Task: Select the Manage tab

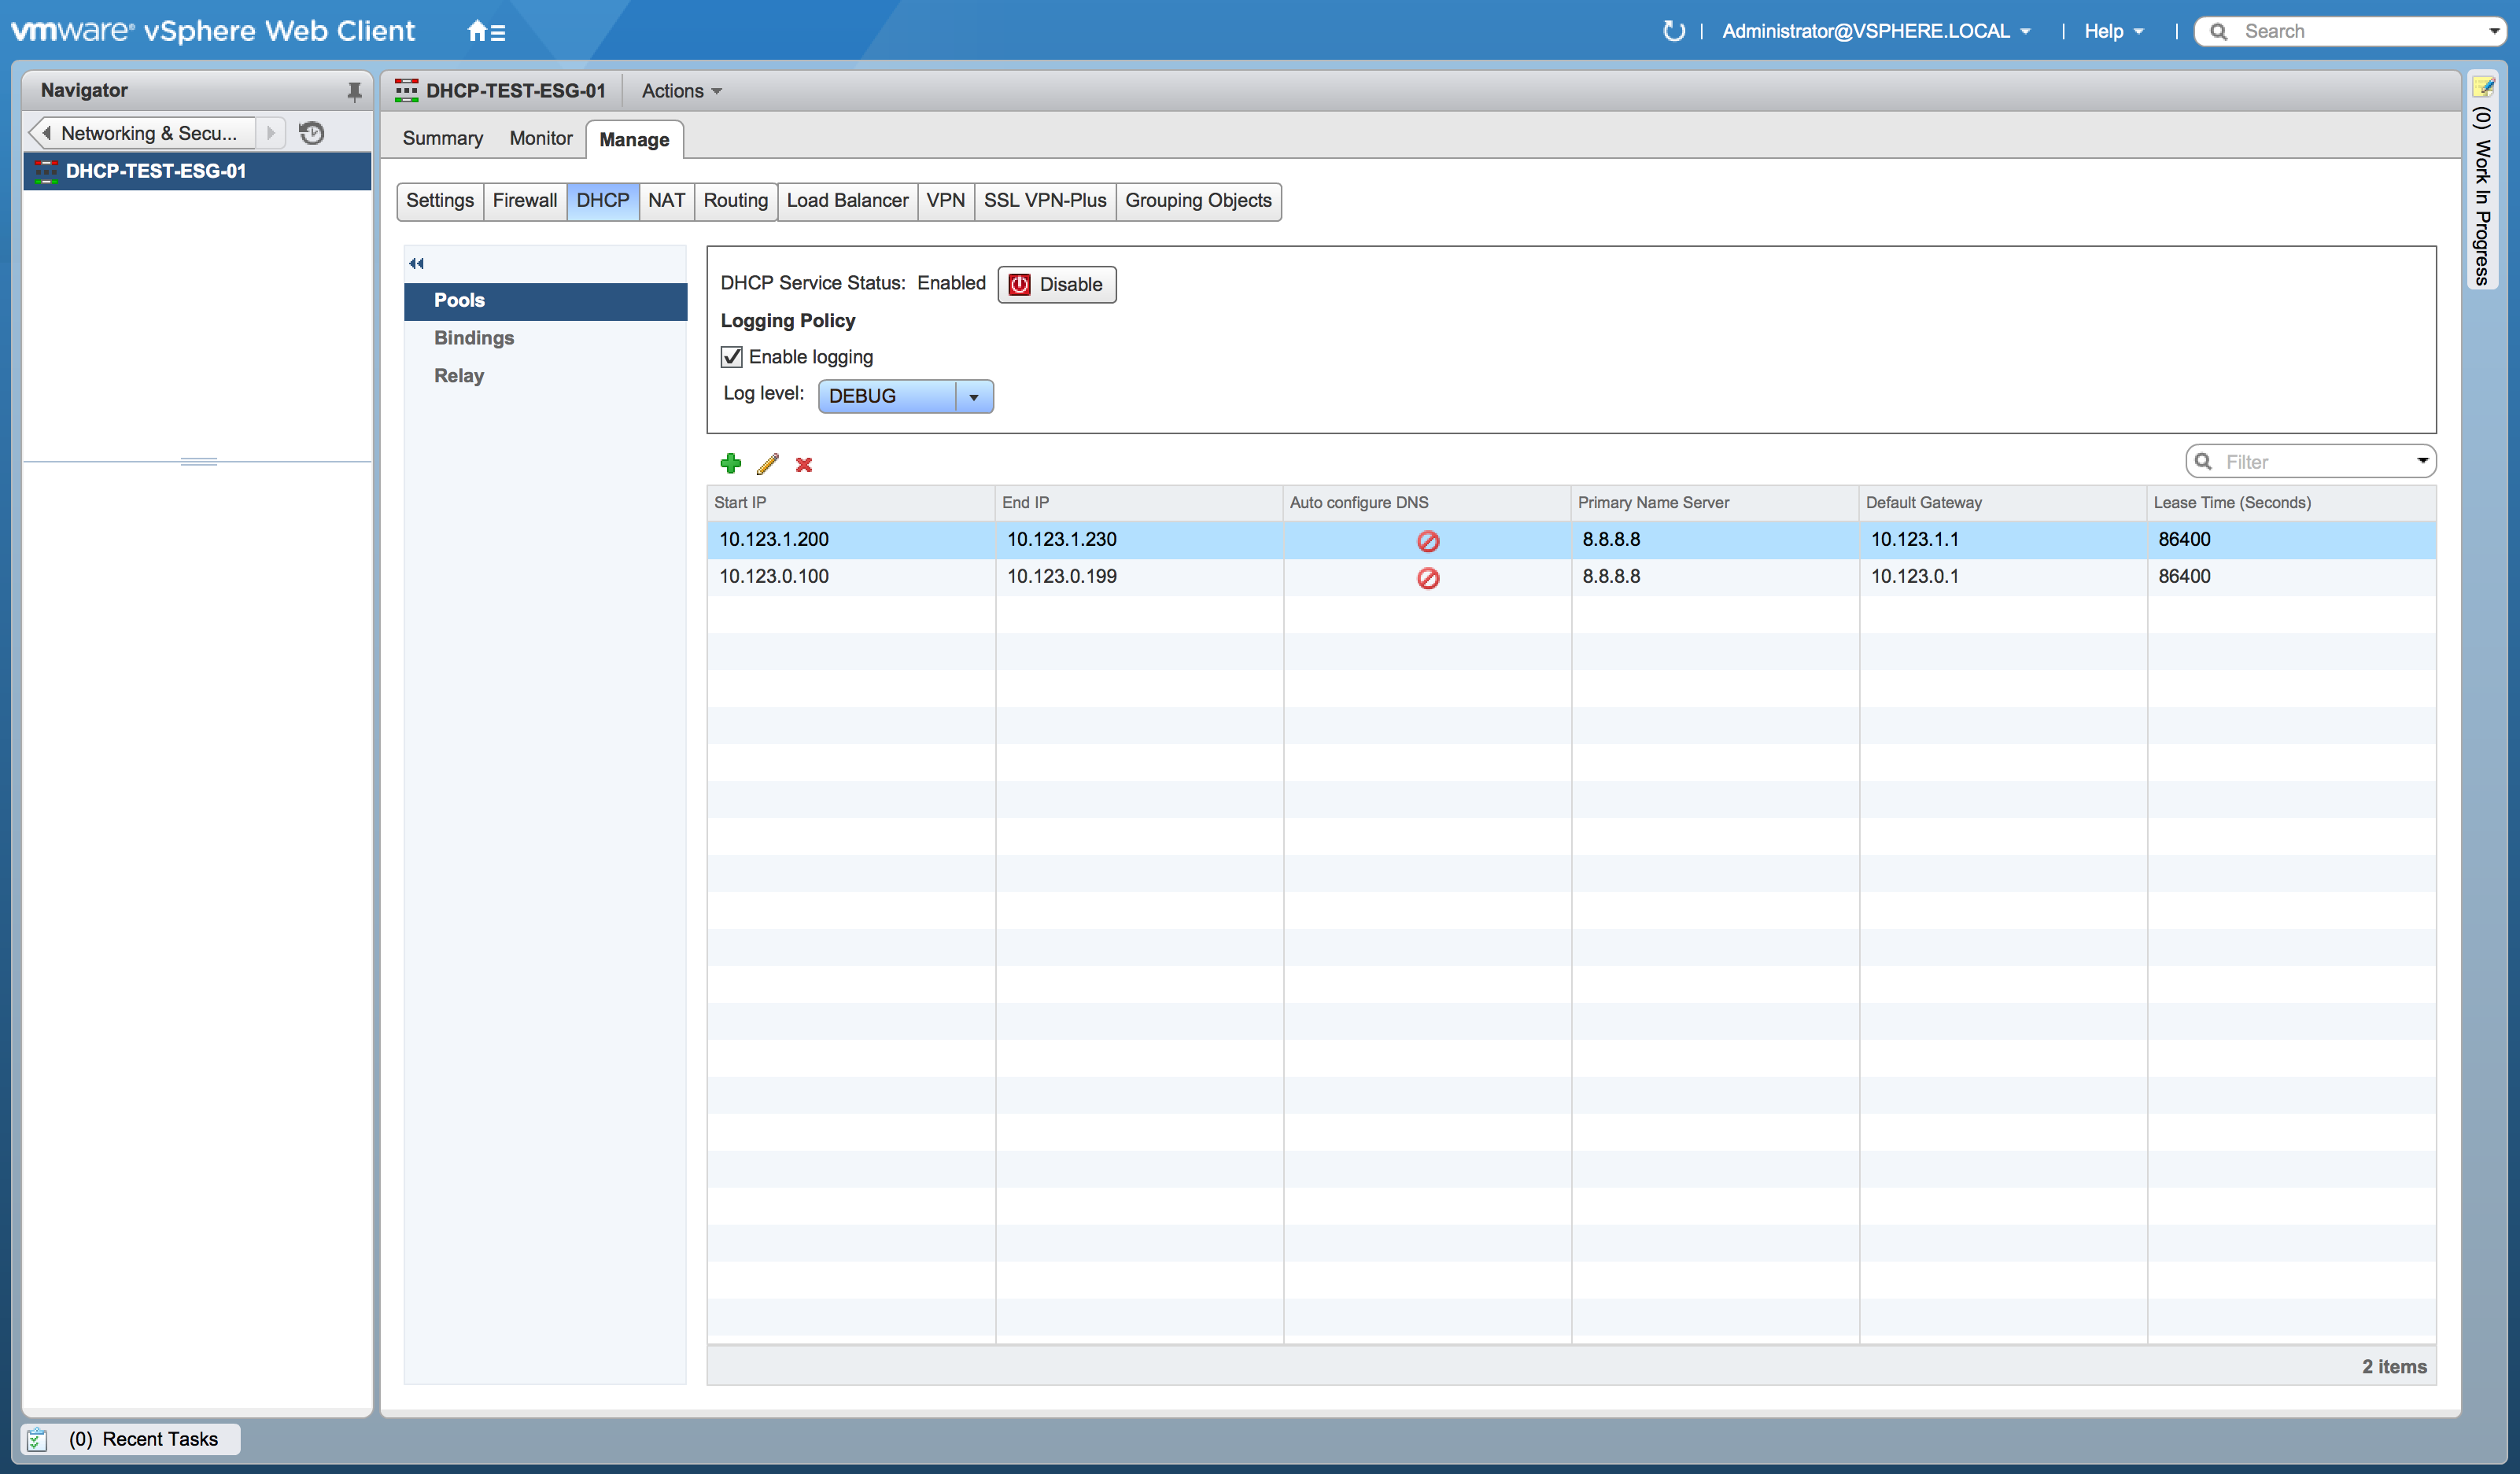Action: pyautogui.click(x=634, y=139)
